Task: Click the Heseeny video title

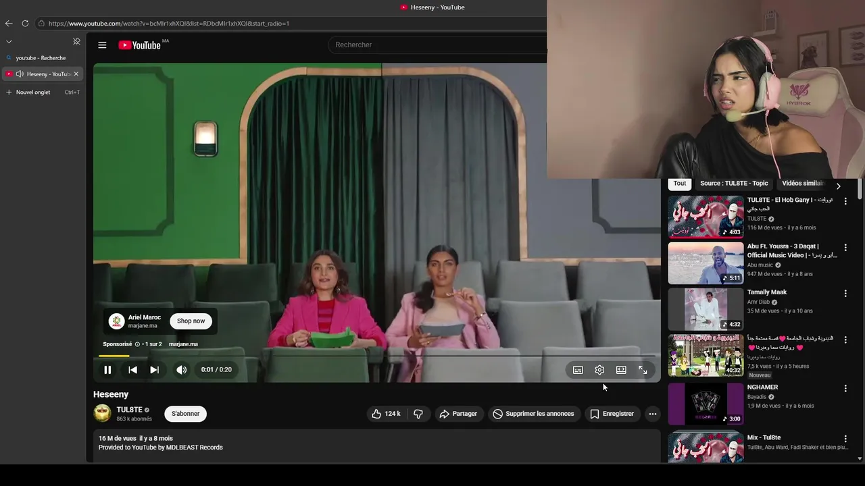Action: tap(111, 394)
